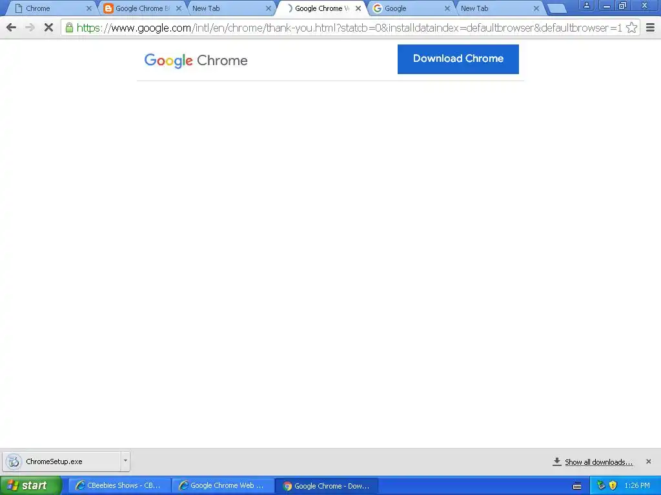Click the ChromeSetup.exe file icon
The height and width of the screenshot is (495, 661).
coord(14,461)
